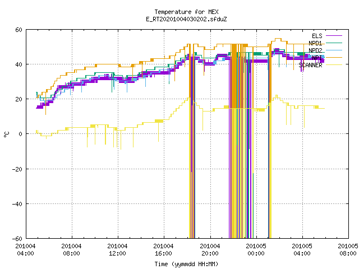Click the °C y-axis unit label

point(7,134)
